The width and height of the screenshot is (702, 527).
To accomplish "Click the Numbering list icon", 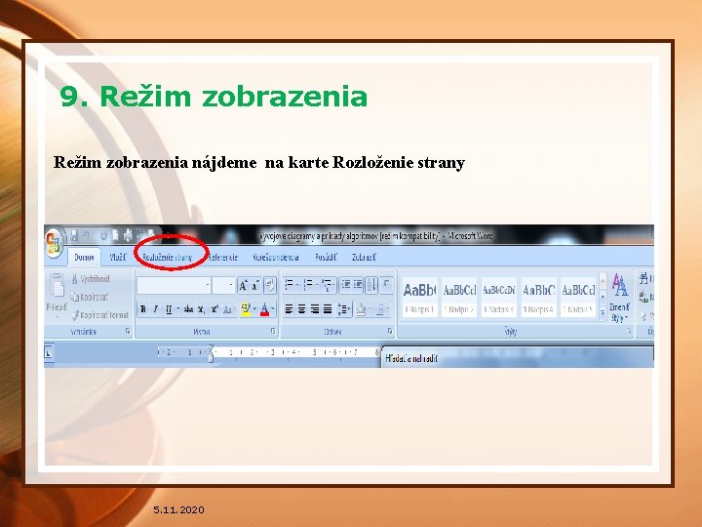I will [x=310, y=284].
